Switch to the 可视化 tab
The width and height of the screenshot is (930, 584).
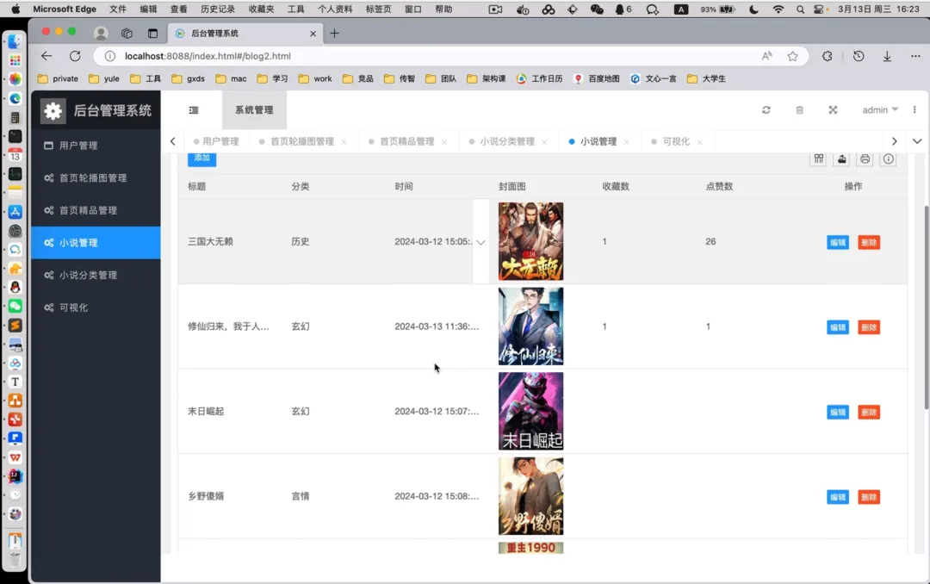(x=676, y=141)
